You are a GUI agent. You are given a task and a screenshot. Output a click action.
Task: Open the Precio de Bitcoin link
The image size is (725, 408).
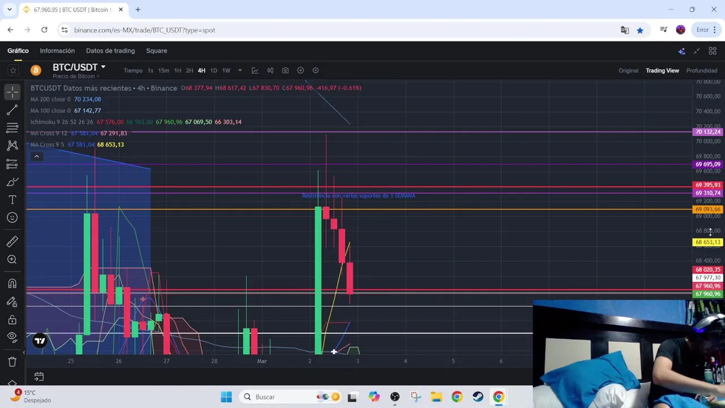click(76, 76)
